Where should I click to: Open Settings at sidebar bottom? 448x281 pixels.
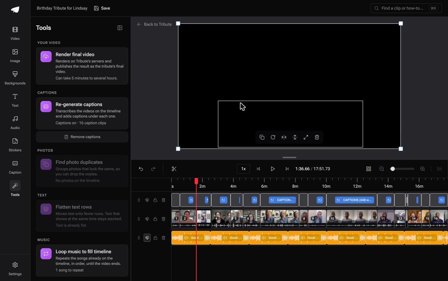tap(15, 269)
